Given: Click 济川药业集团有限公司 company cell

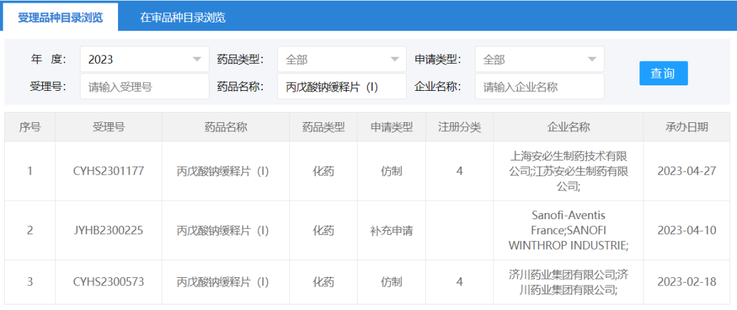Looking at the screenshot, I should point(568,282).
